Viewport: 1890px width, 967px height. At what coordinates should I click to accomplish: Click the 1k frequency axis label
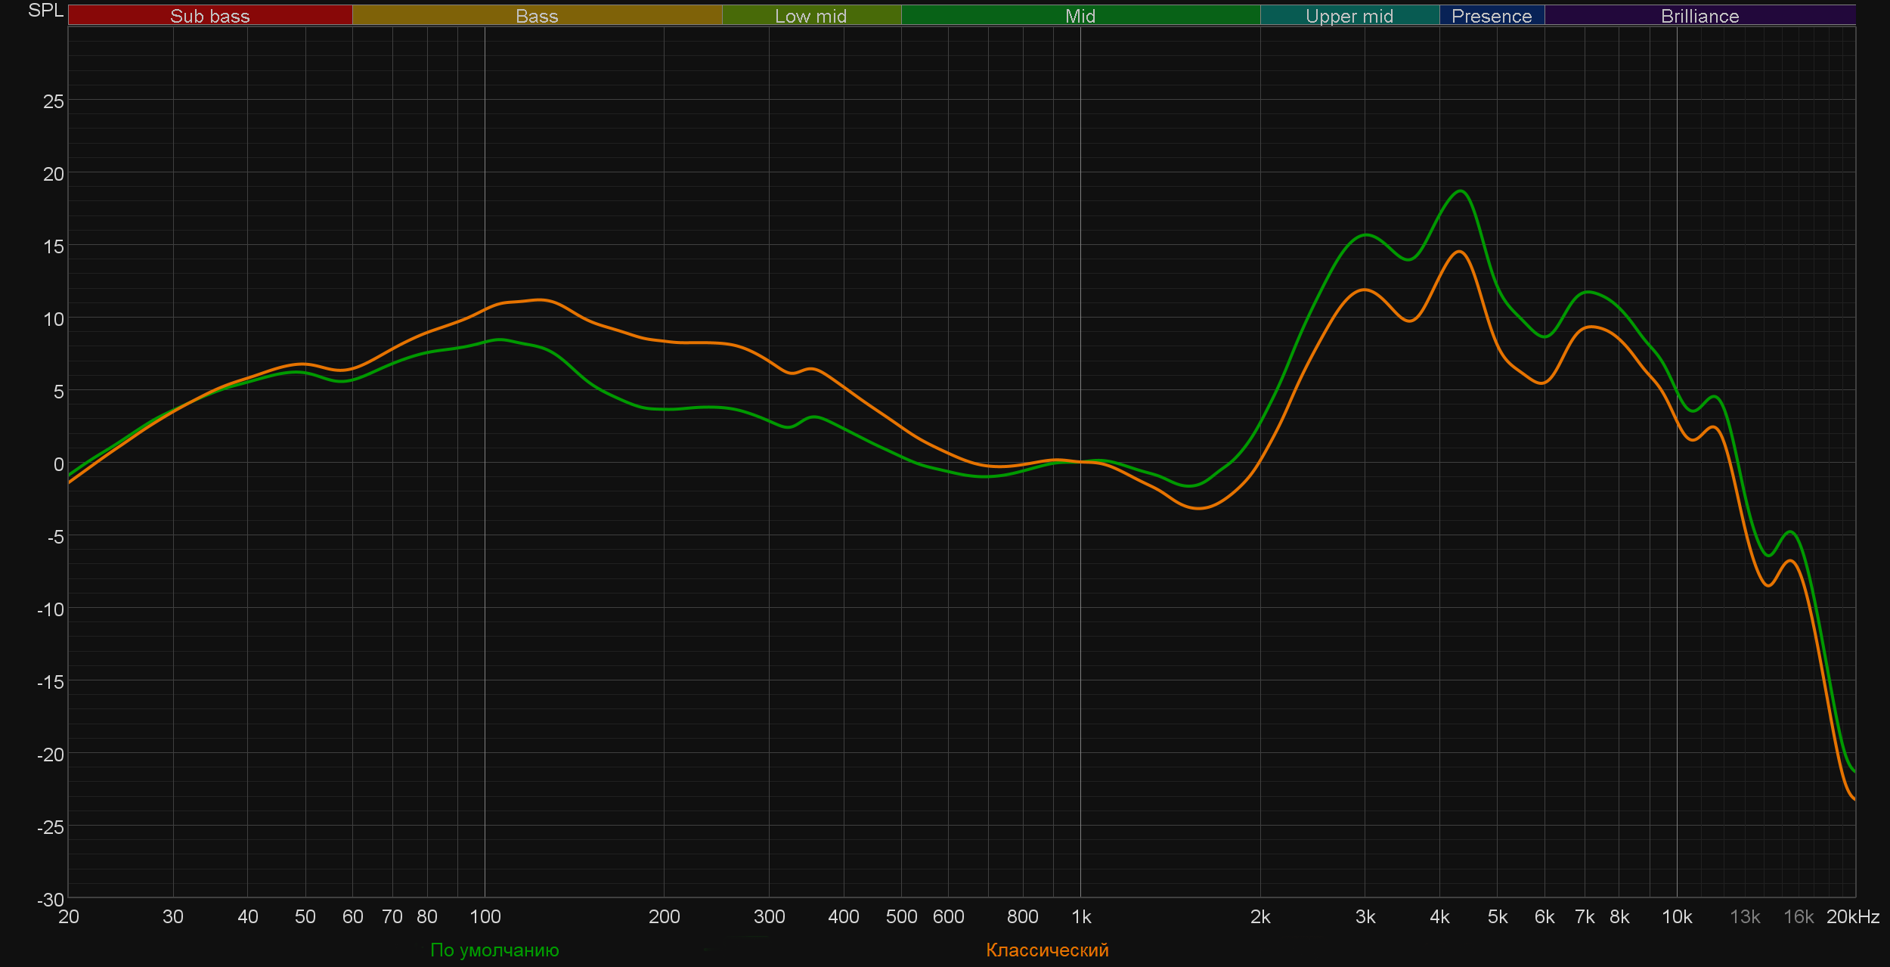[x=1081, y=916]
